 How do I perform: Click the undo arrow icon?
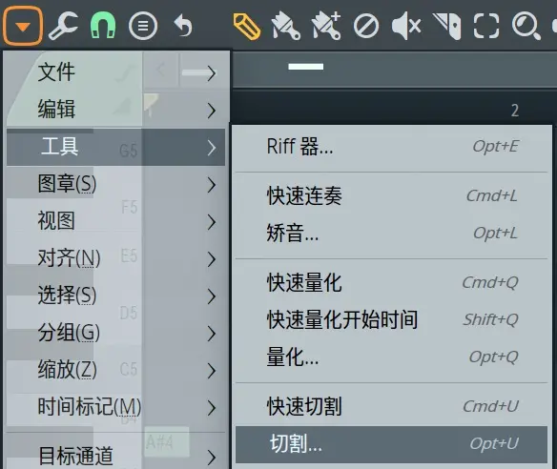[183, 26]
